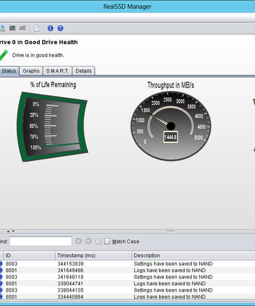The image size is (255, 306).
Task: Click the monitor-shaped toolbar icon
Action: tap(12, 28)
